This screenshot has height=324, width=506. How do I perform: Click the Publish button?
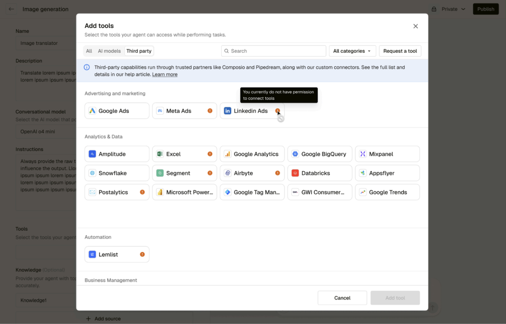click(x=486, y=9)
